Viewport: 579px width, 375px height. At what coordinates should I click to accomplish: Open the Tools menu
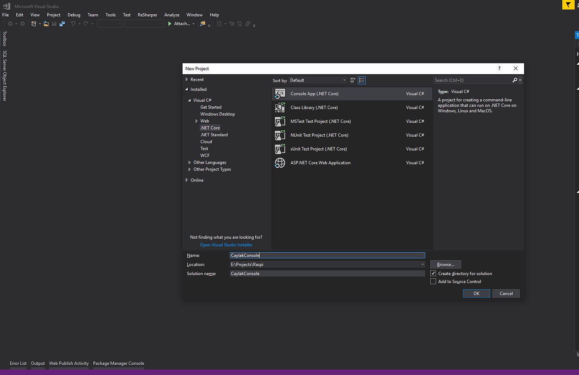(111, 15)
